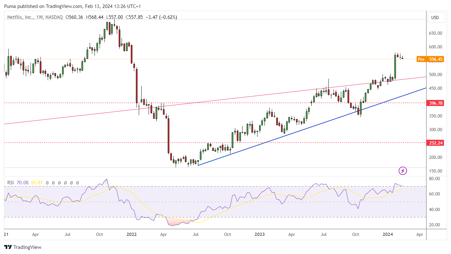This screenshot has height=254, width=451.
Task: Click the 2024 label on time axis
Action: click(x=388, y=235)
